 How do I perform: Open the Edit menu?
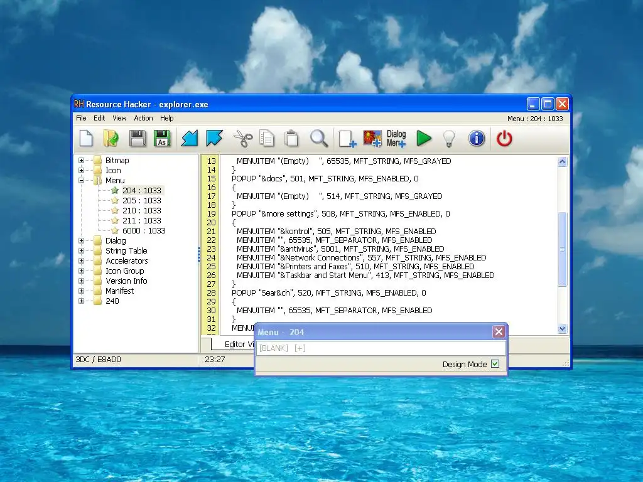pyautogui.click(x=99, y=118)
